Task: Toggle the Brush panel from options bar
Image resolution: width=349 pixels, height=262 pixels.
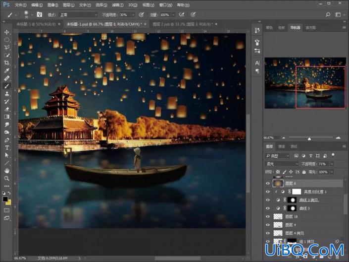Action: tap(40, 15)
